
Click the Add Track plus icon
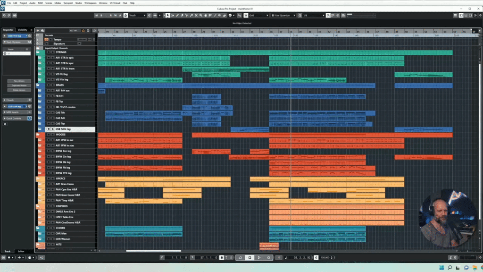(38, 31)
